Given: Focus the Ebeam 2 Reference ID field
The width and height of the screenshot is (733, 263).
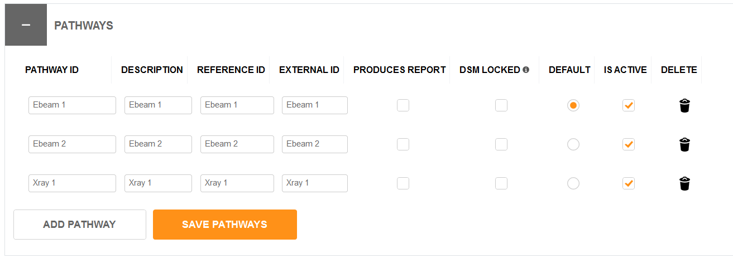Looking at the screenshot, I should point(237,144).
